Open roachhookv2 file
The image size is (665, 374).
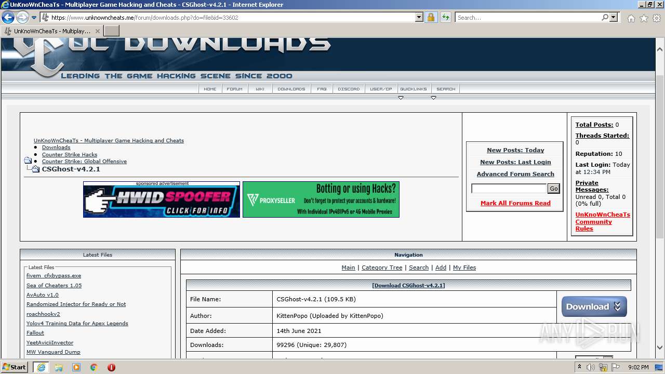[x=43, y=314]
